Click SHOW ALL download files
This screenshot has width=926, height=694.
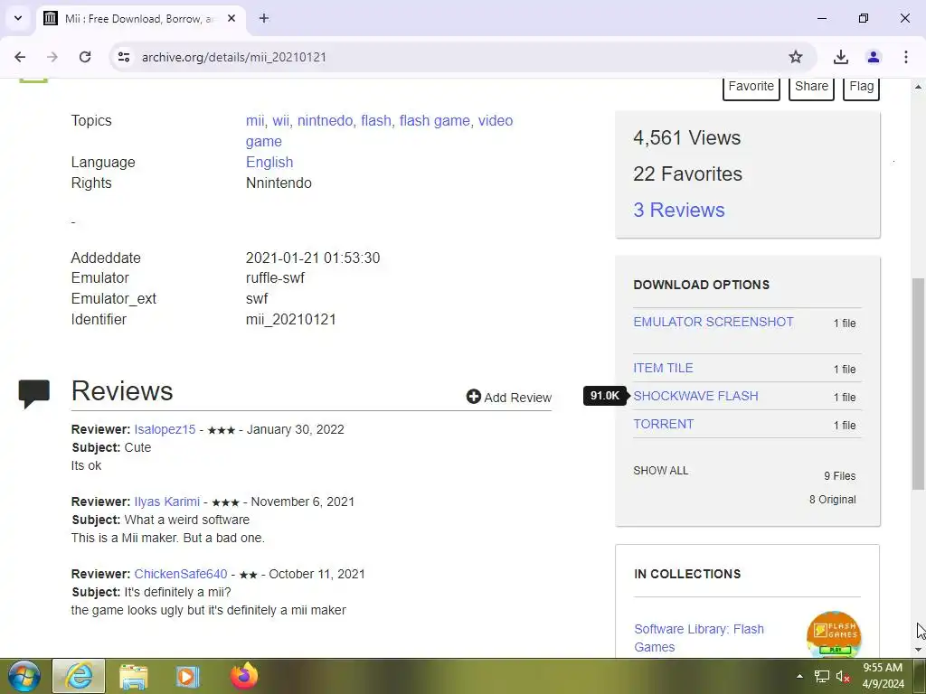661,470
